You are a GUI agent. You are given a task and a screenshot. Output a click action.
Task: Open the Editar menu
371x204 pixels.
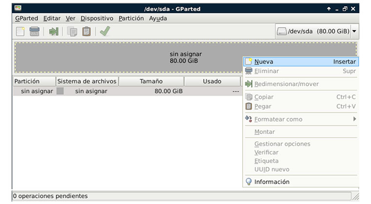click(52, 19)
